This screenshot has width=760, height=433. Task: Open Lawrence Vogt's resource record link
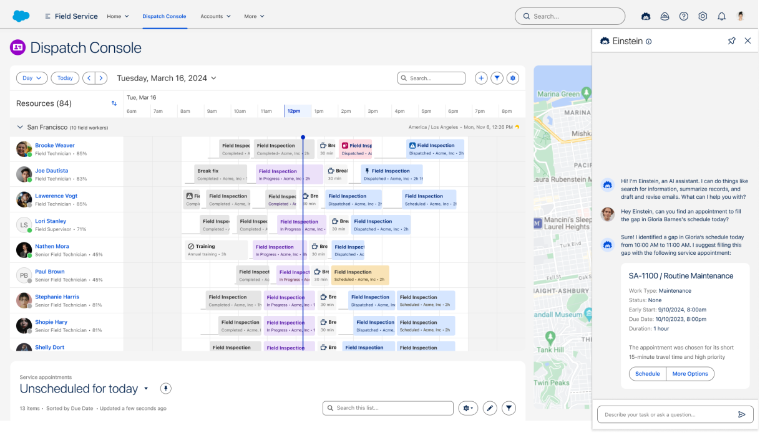click(x=56, y=195)
